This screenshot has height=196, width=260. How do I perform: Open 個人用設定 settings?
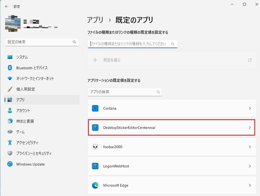pos(42,89)
